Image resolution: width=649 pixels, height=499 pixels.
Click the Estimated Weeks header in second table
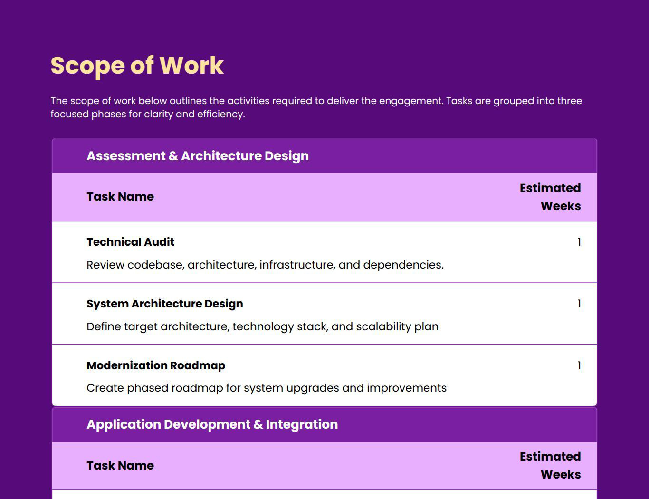coord(550,465)
